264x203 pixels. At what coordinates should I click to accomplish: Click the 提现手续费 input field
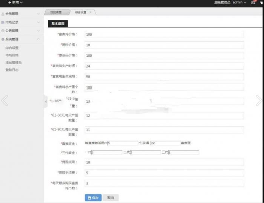(x=164, y=173)
